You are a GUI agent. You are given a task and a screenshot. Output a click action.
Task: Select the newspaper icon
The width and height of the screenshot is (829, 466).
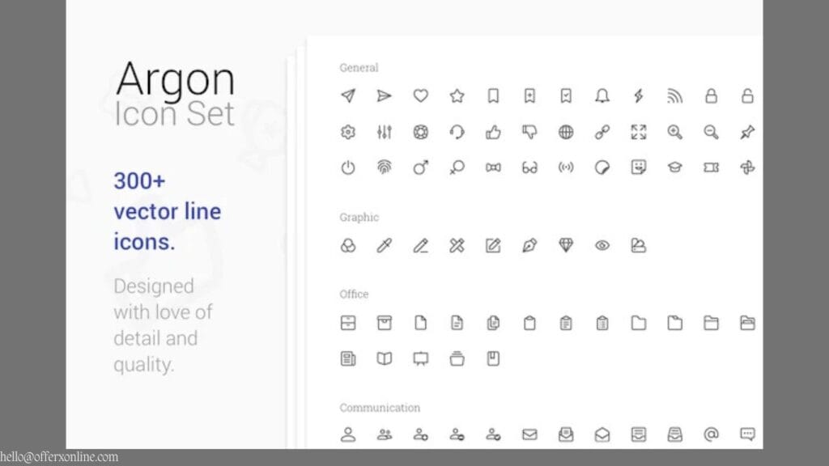tap(348, 358)
